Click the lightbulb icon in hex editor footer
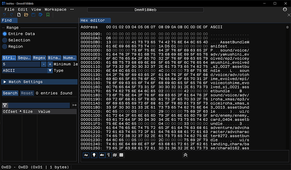The image size is (291, 170). tap(94, 155)
